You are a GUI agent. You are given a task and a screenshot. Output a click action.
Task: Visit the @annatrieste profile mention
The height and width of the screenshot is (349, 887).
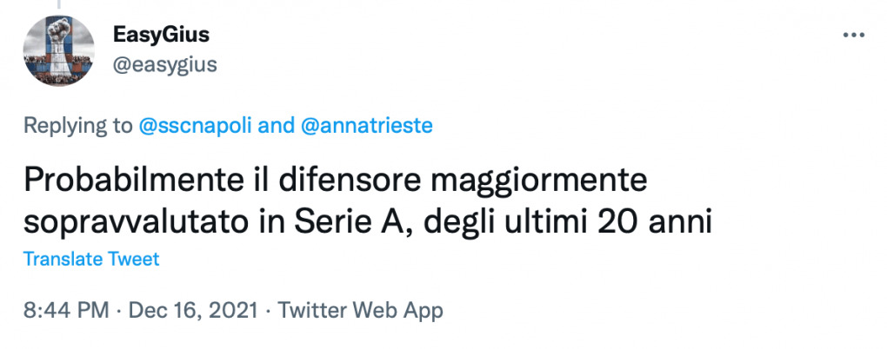pos(367,126)
